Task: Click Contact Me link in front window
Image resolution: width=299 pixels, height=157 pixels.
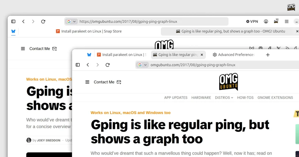Action: pyautogui.click(x=104, y=82)
